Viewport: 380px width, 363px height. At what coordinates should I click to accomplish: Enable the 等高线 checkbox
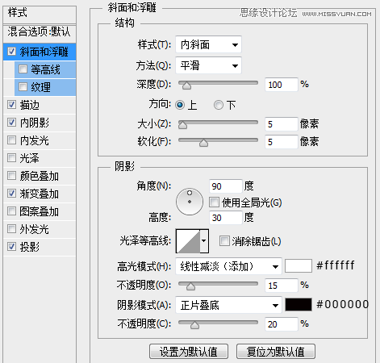coord(23,69)
